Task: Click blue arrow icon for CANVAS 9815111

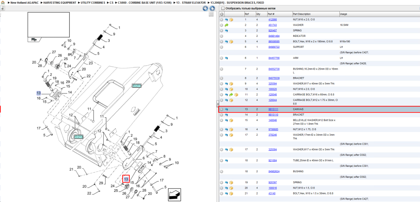Action: (226, 109)
